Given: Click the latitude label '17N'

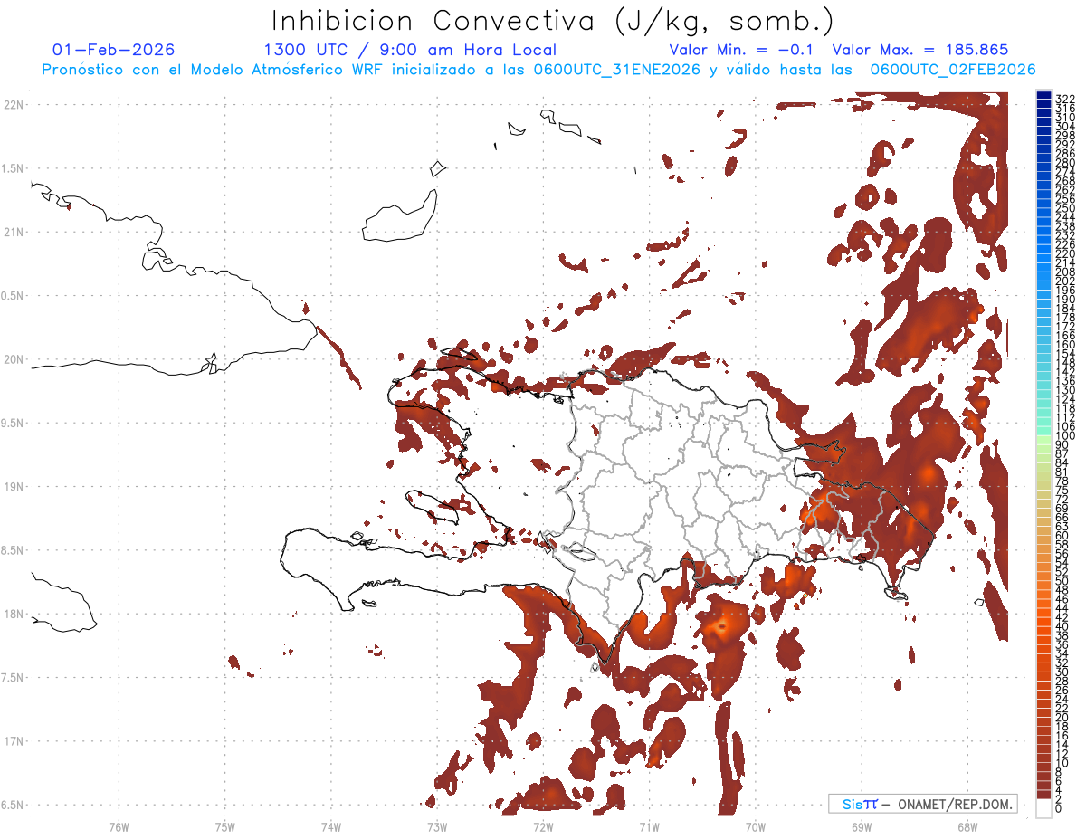Looking at the screenshot, I should [14, 741].
